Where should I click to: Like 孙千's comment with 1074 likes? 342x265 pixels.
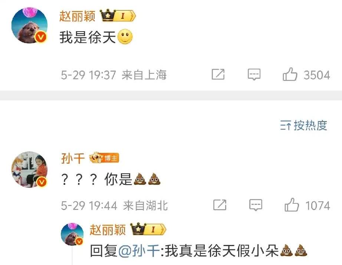[x=292, y=205]
